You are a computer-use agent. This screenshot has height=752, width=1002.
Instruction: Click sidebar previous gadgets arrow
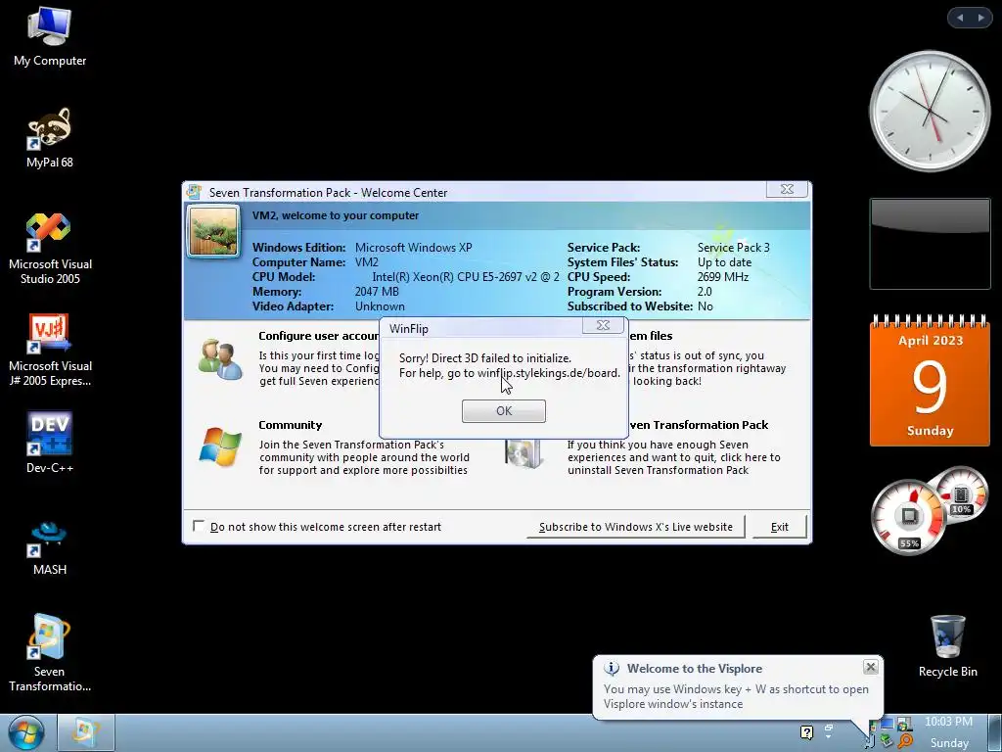[960, 18]
